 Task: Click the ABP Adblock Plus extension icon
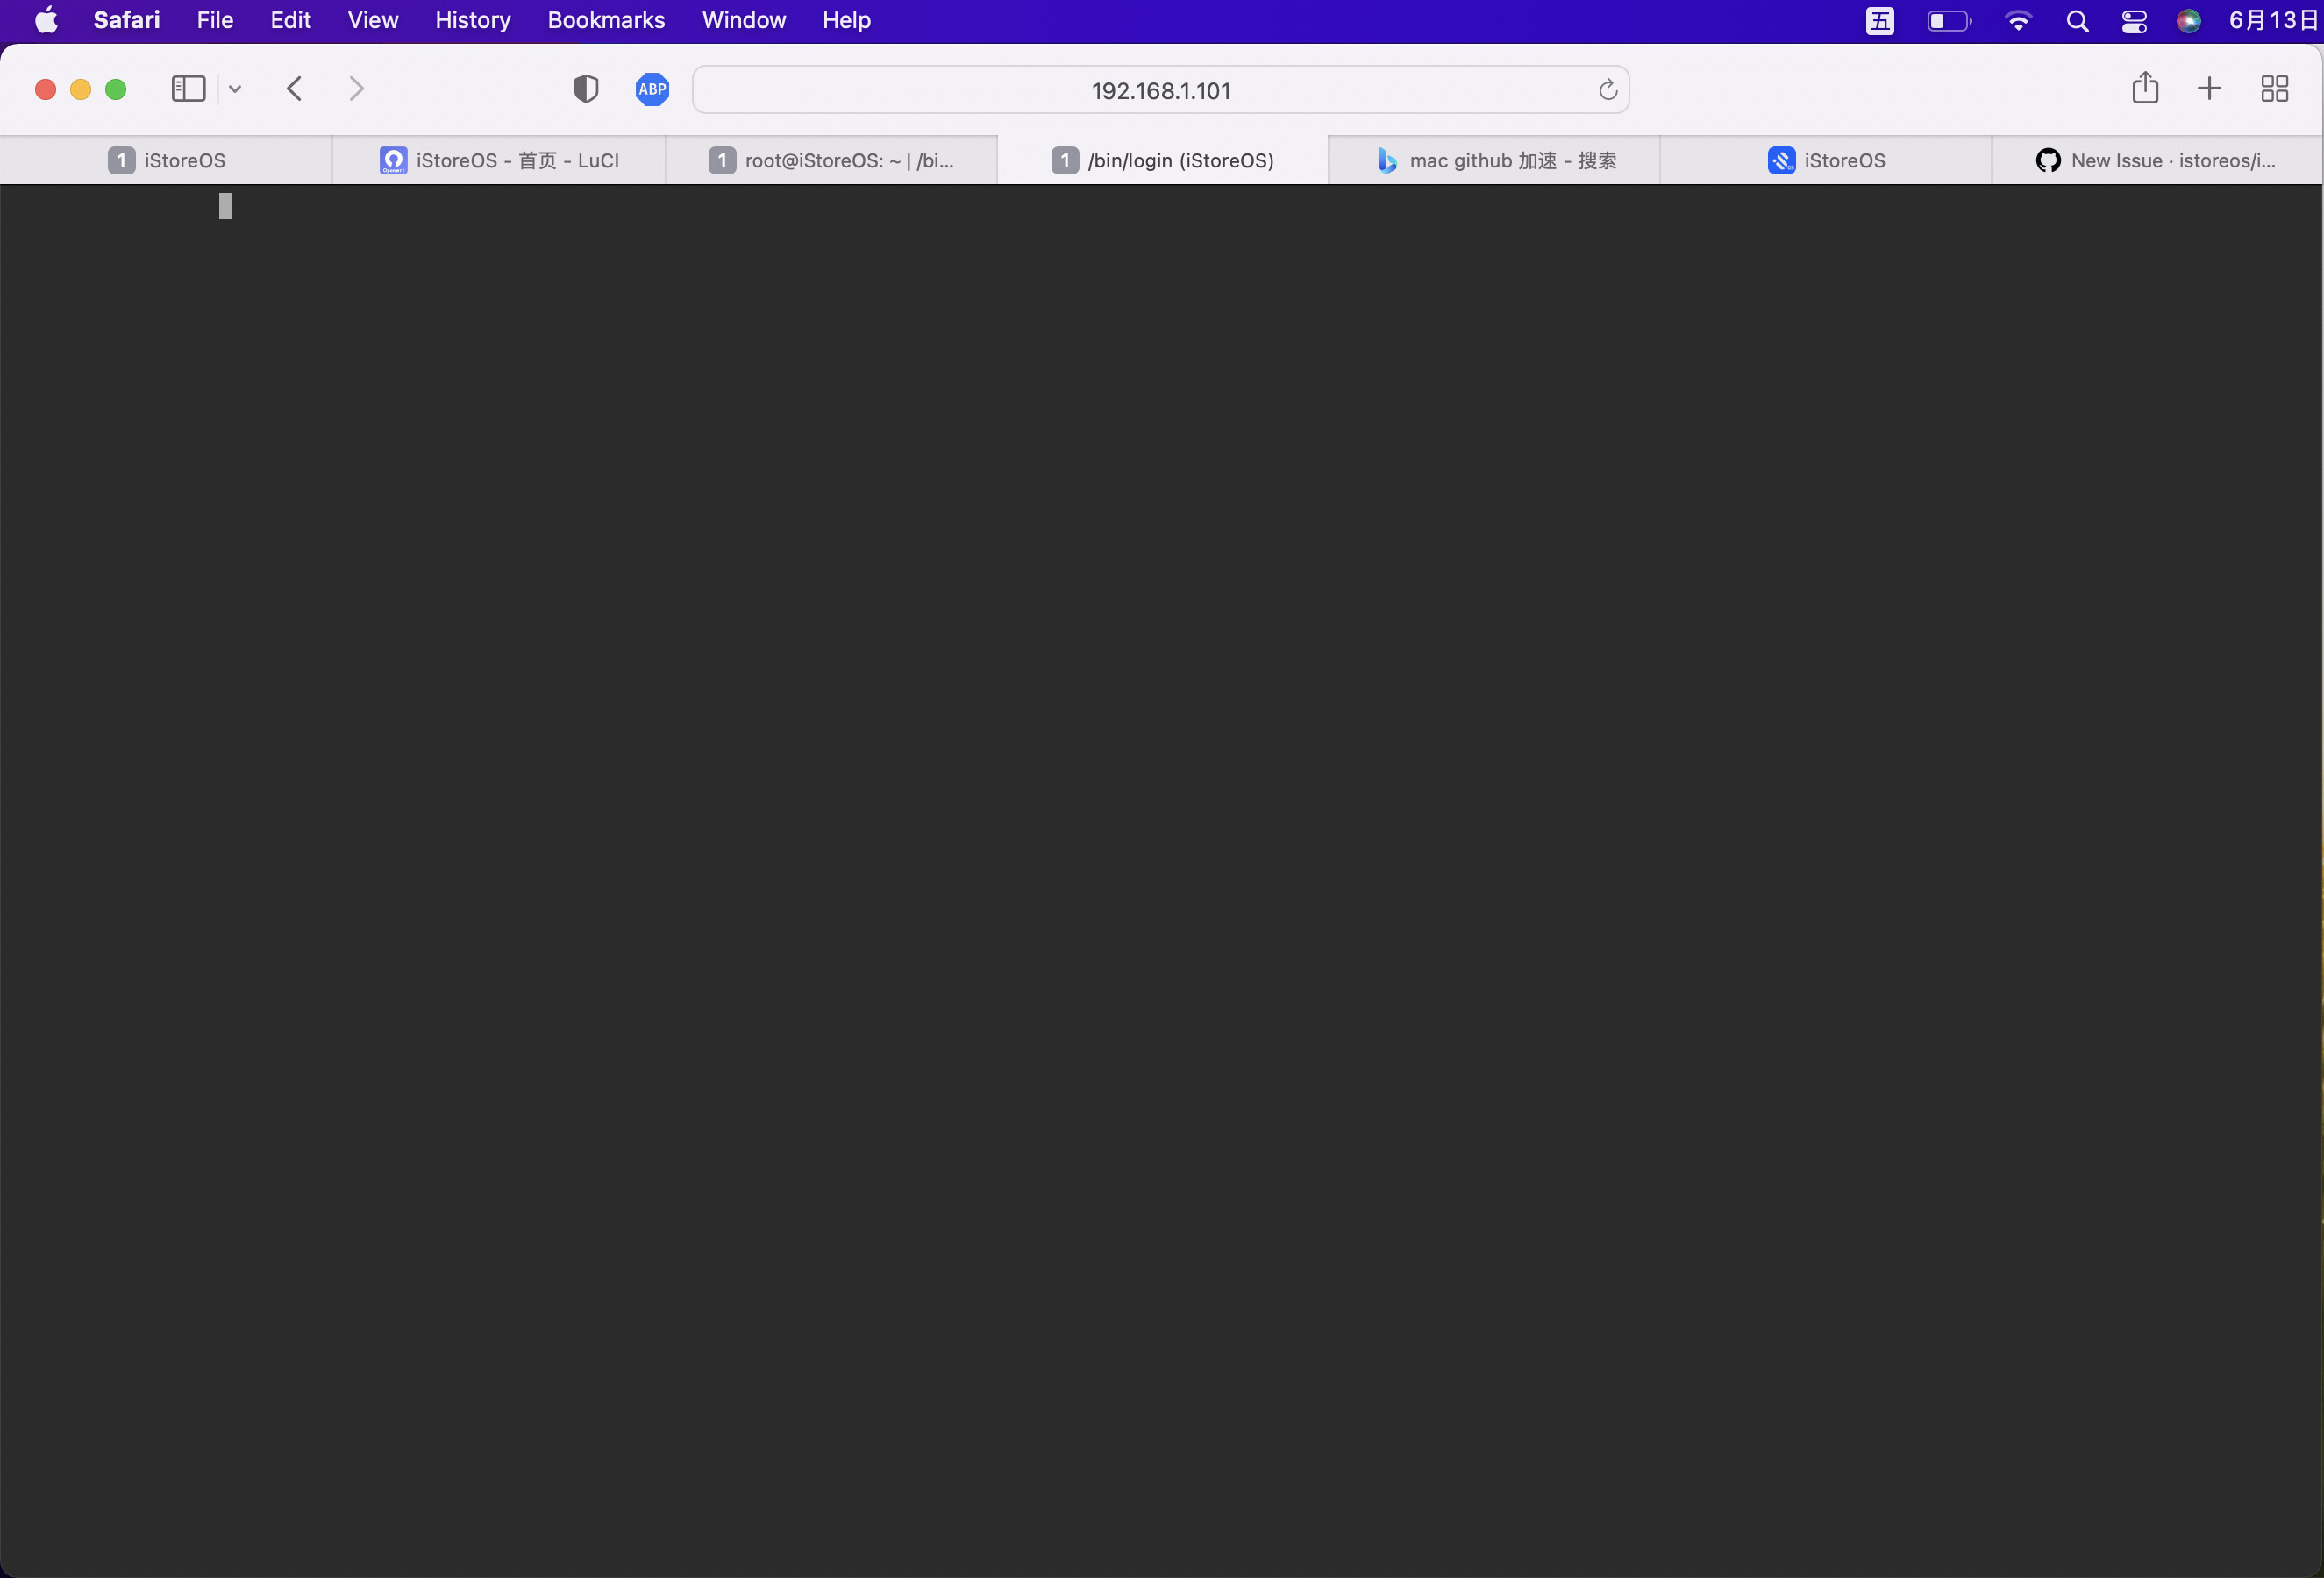click(652, 89)
